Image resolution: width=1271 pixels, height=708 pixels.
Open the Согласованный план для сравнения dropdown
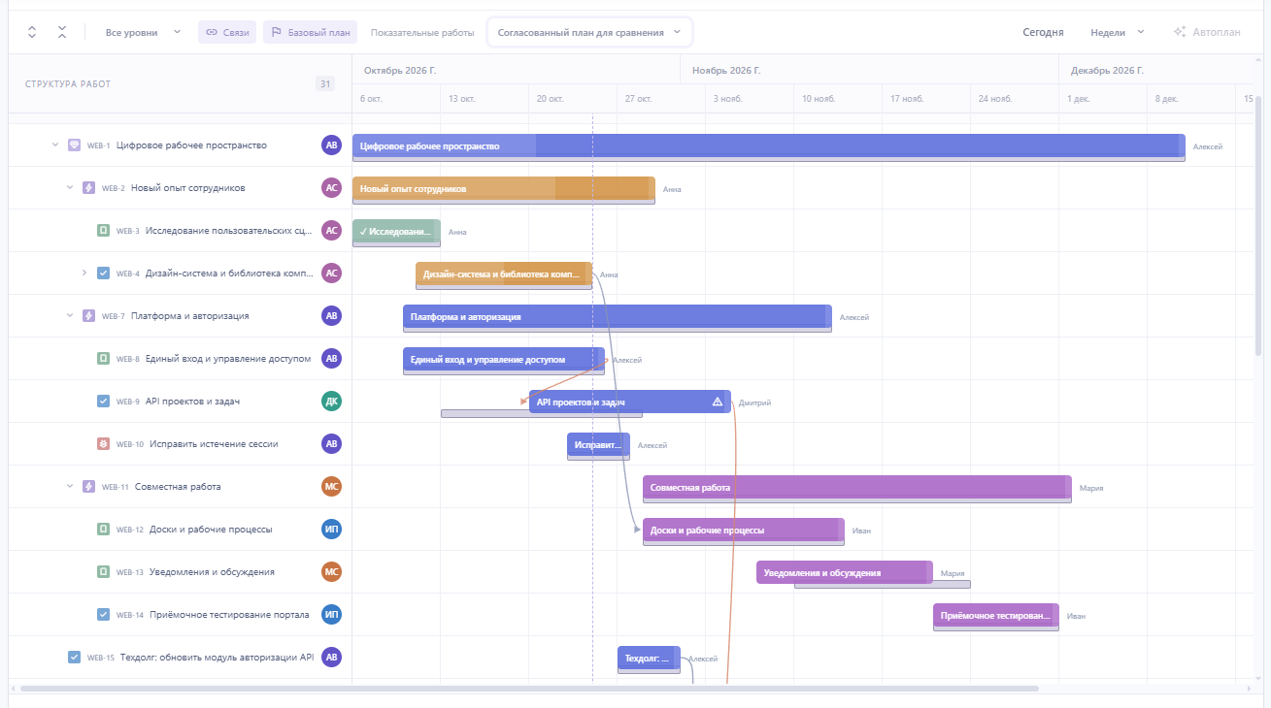coord(590,32)
